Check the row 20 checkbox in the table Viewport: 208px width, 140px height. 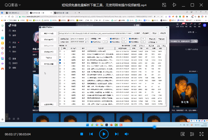click(60, 104)
